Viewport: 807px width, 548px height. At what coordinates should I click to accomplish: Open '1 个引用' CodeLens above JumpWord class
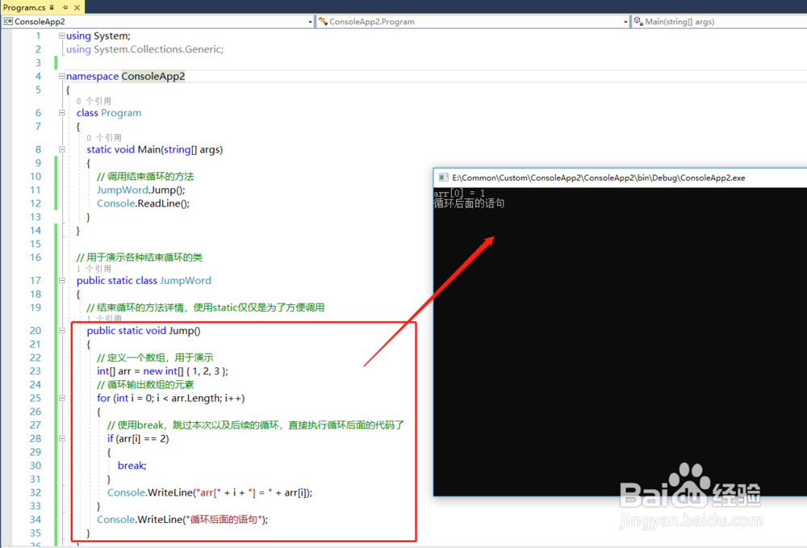coord(94,269)
